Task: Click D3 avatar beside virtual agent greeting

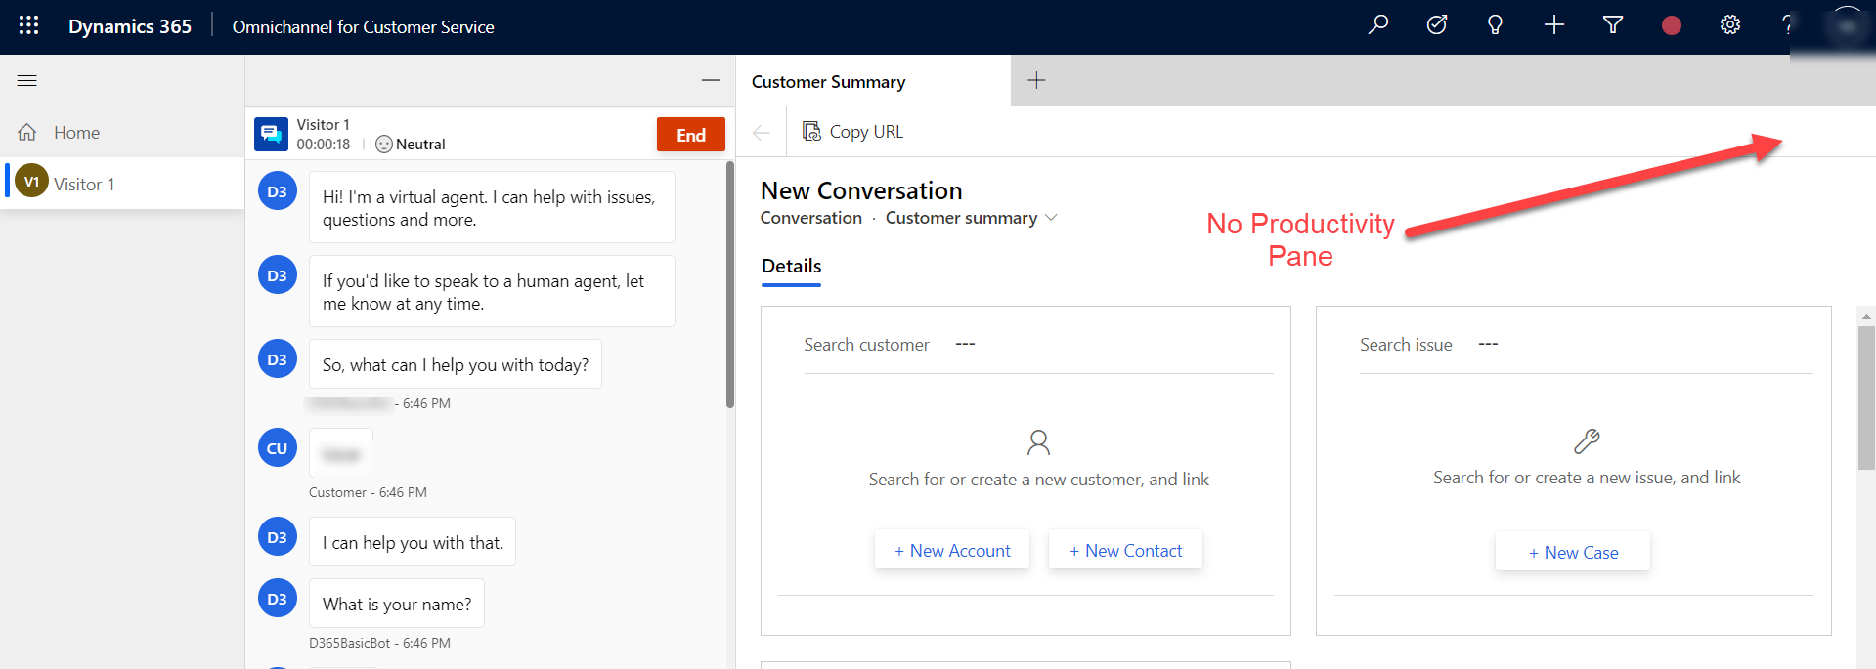Action: 278,191
